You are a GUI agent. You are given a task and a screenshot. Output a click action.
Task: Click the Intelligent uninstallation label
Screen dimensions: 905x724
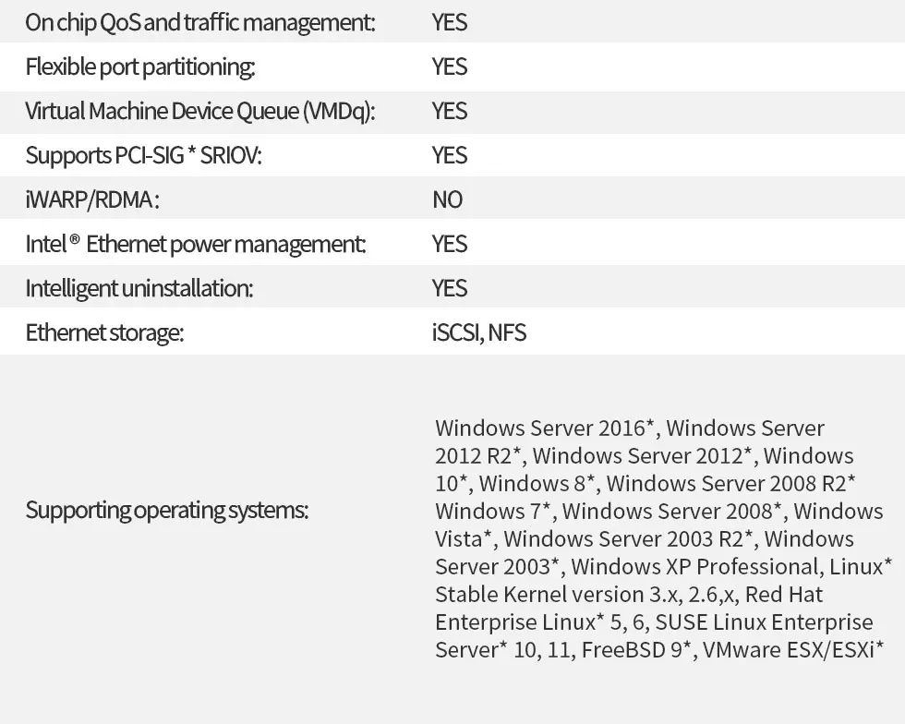click(x=139, y=288)
